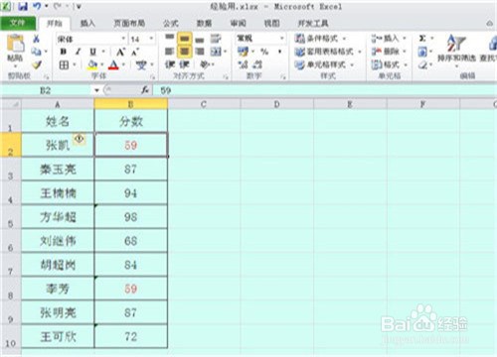The height and width of the screenshot is (357, 497).
Task: Open the fill color dropdown arrow
Action: 102,64
